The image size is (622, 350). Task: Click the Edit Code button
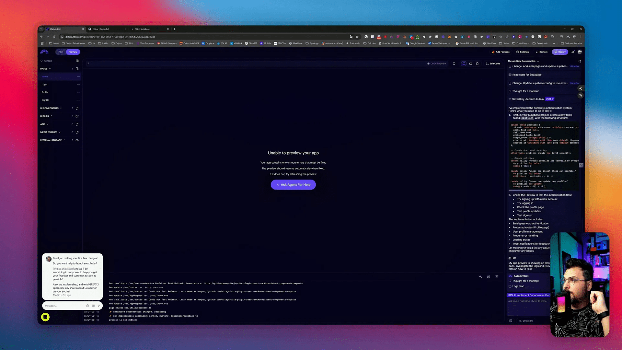coord(493,64)
